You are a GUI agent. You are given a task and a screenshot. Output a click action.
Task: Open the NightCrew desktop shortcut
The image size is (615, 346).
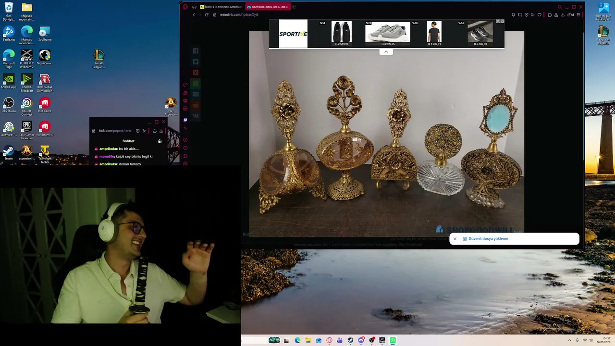(45, 57)
